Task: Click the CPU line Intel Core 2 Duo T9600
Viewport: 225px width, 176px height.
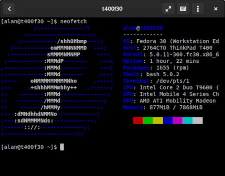Action: [171, 88]
